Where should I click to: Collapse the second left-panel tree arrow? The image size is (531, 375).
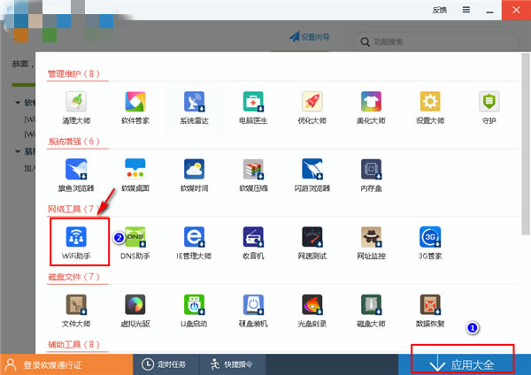tap(18, 151)
